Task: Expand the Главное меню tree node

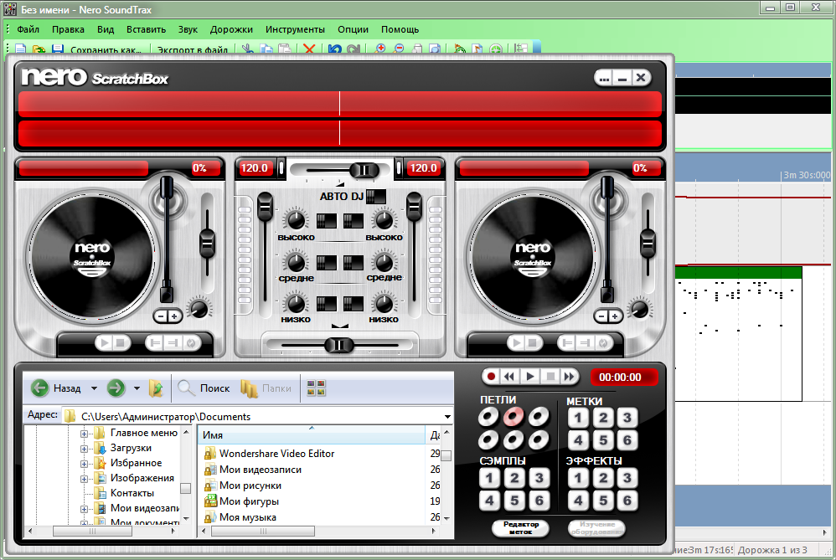Action: click(85, 434)
